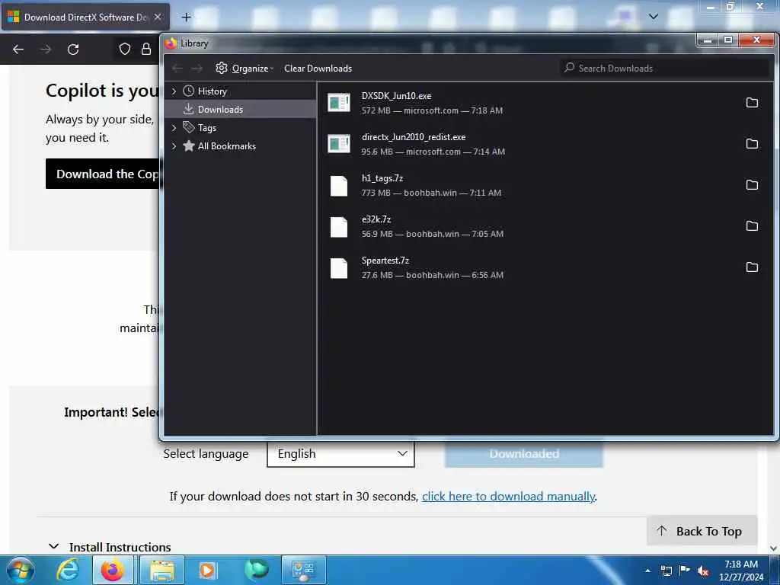Screen dimensions: 780x585
Task: Click the Speartest.7z file icon
Action: (x=339, y=268)
